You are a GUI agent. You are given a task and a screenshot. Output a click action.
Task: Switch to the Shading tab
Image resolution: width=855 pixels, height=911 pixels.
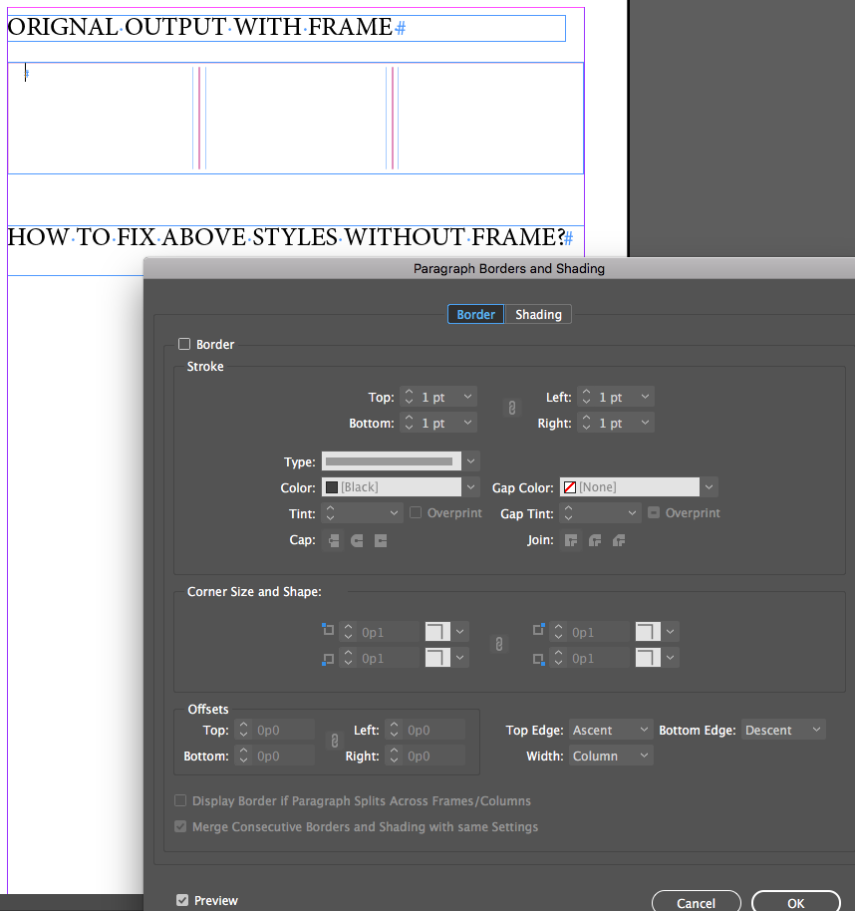tap(538, 314)
